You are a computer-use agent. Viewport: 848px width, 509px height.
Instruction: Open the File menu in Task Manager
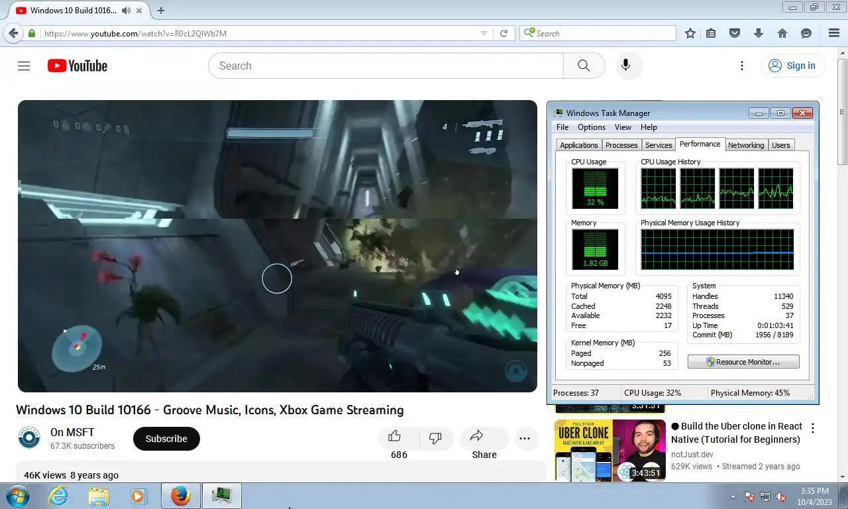562,127
